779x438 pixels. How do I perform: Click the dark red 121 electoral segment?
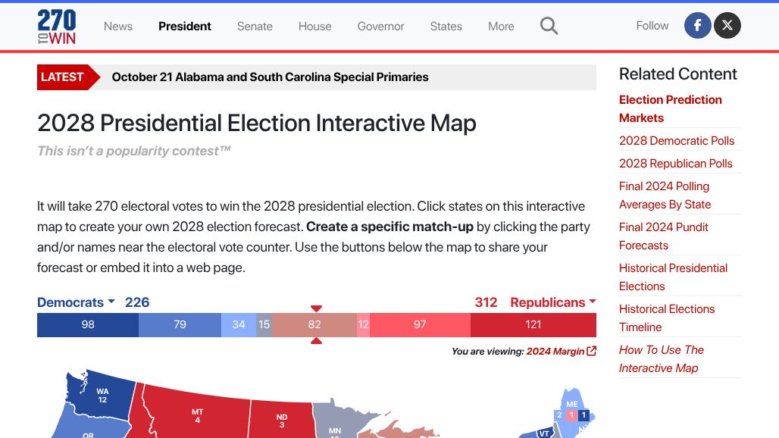point(533,324)
